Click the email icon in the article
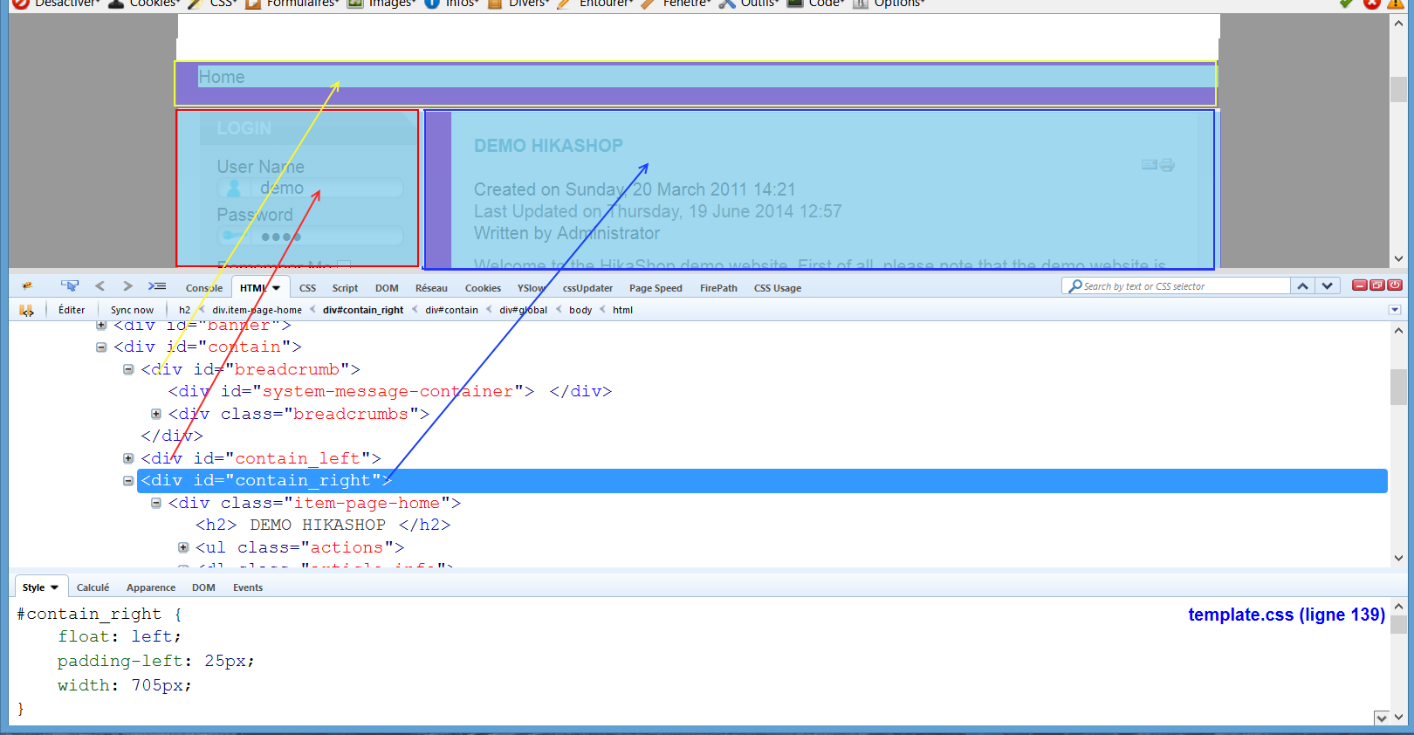The height and width of the screenshot is (735, 1414). 1150,165
